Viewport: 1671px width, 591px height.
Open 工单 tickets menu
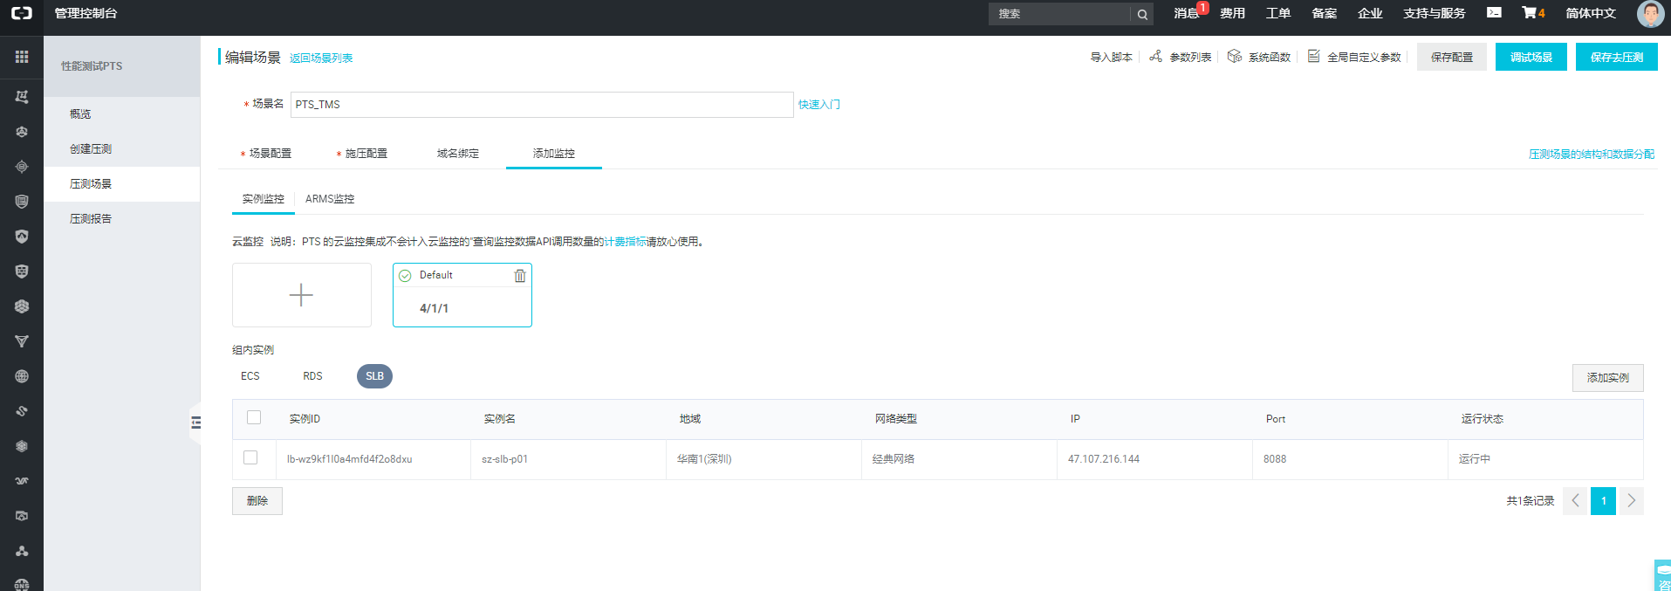[1278, 13]
